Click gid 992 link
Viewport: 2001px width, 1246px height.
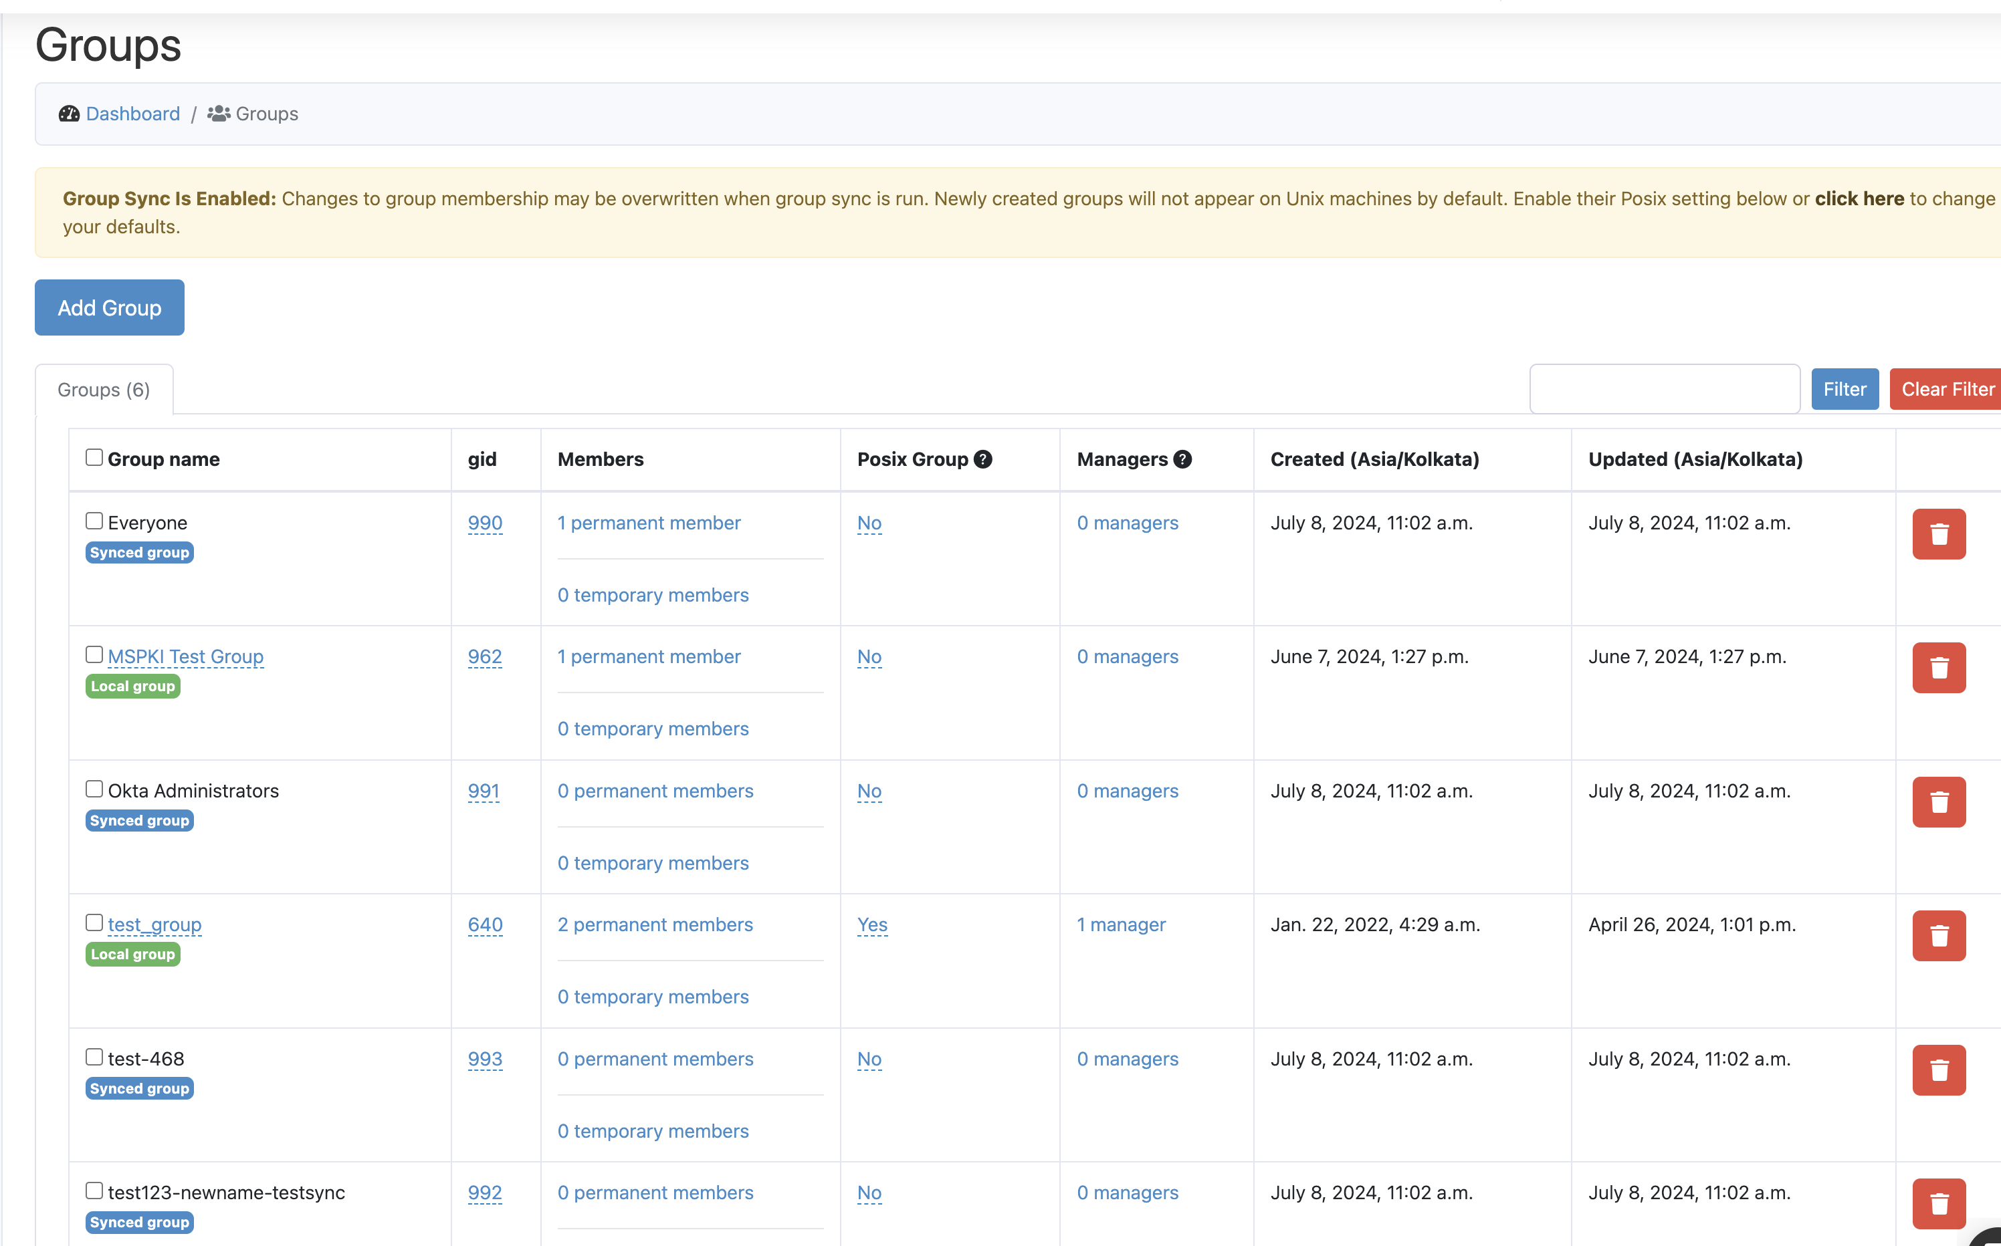485,1193
